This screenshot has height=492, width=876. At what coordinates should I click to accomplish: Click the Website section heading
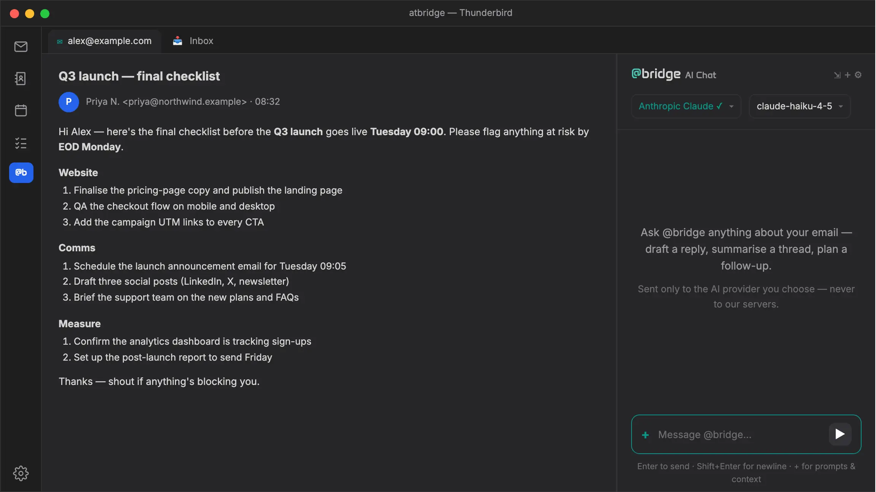click(78, 173)
